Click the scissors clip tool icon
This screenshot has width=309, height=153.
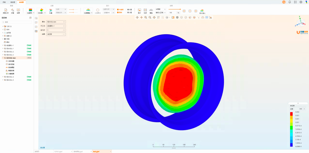[211, 17]
